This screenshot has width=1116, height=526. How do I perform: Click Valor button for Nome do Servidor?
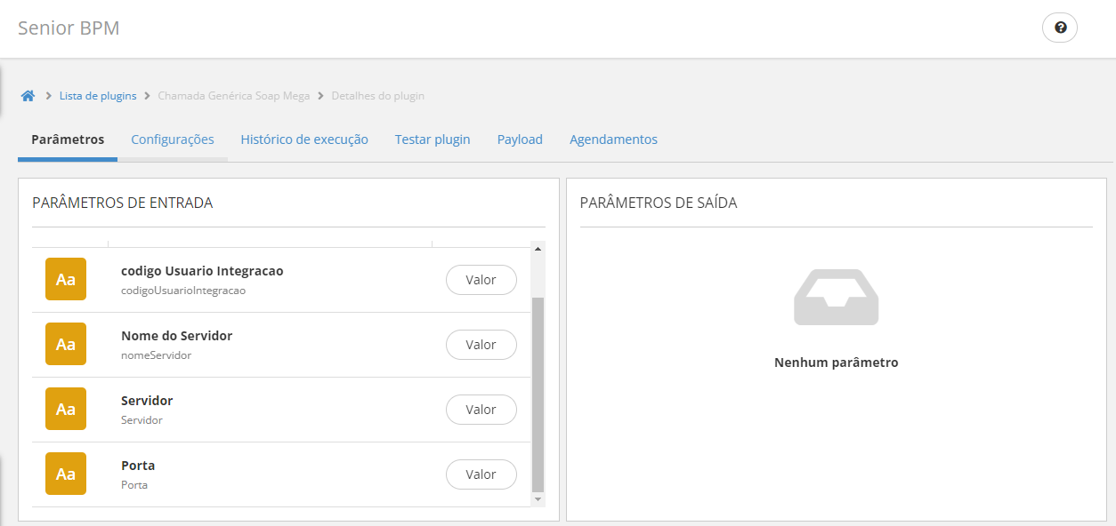click(x=481, y=344)
